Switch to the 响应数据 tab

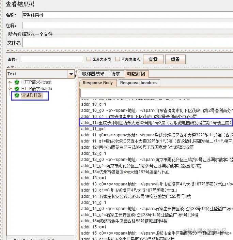136,74
